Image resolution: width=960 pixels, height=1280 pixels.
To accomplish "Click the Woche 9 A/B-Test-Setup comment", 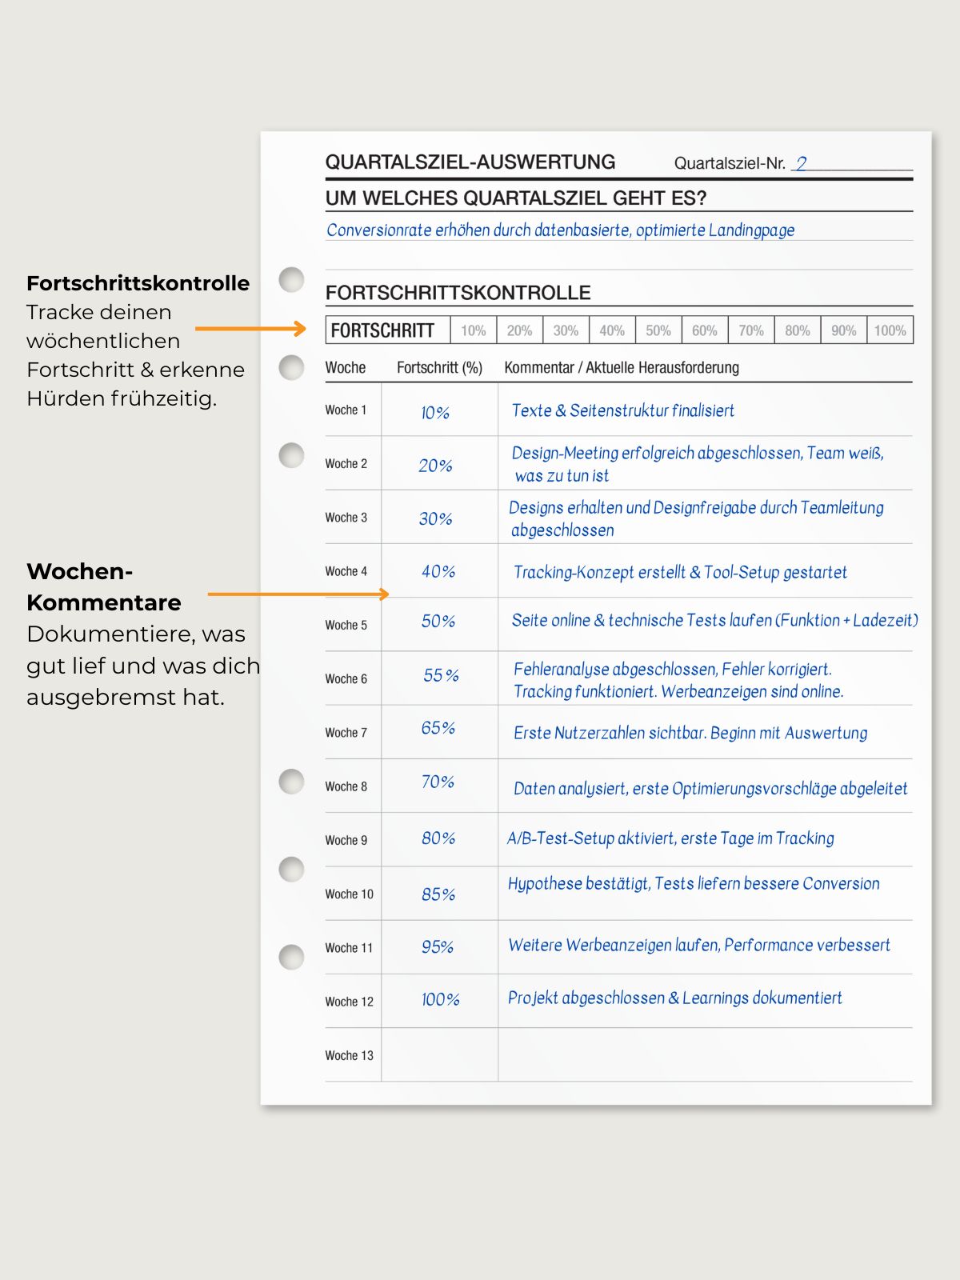I will pyautogui.click(x=670, y=838).
